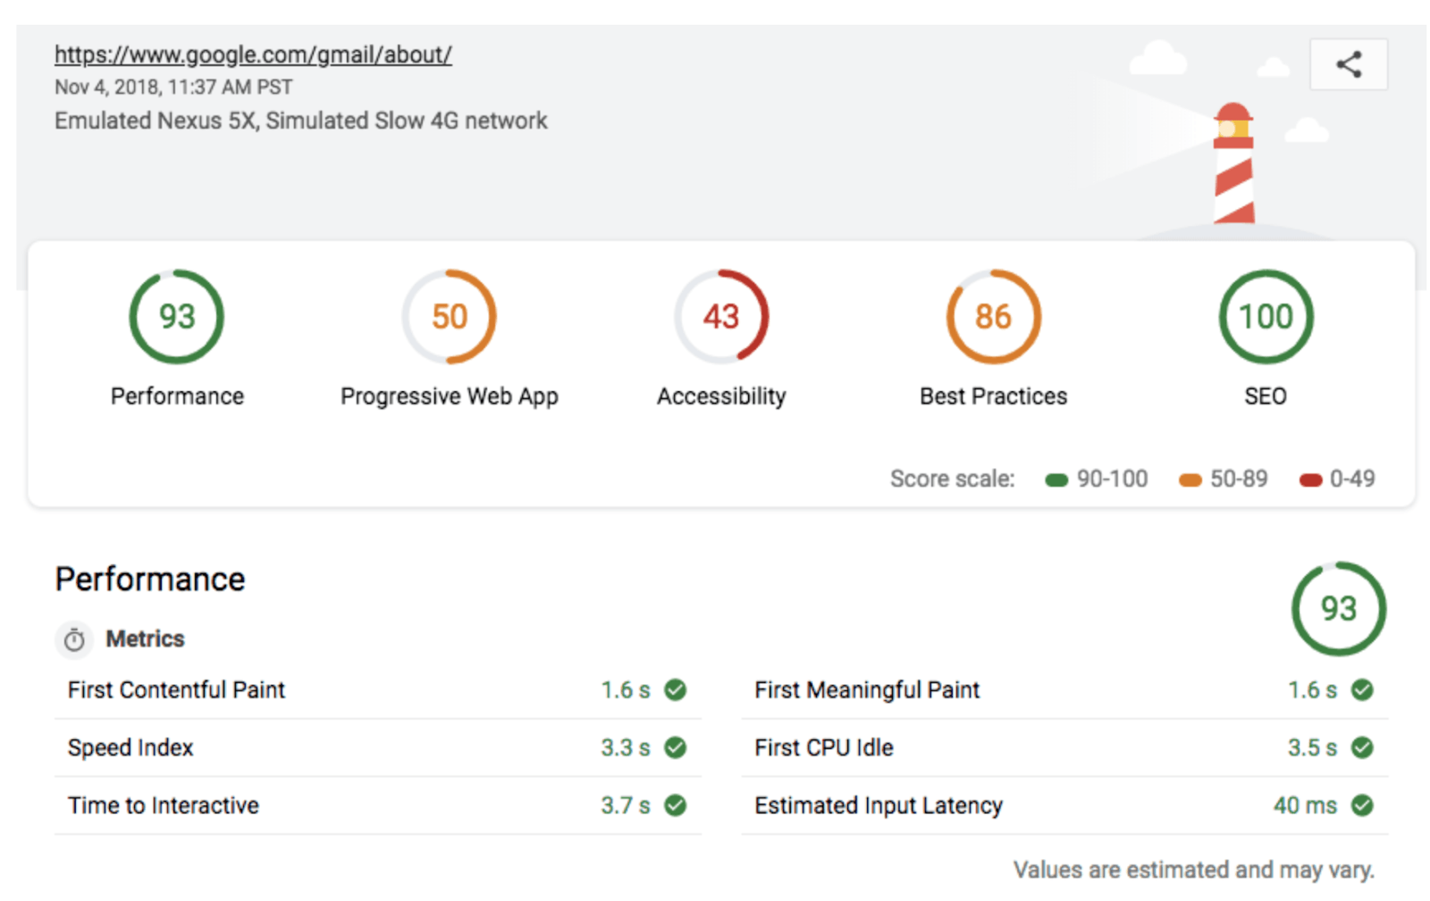Click the share icon button
Viewport: 1430px width, 901px height.
(x=1348, y=64)
